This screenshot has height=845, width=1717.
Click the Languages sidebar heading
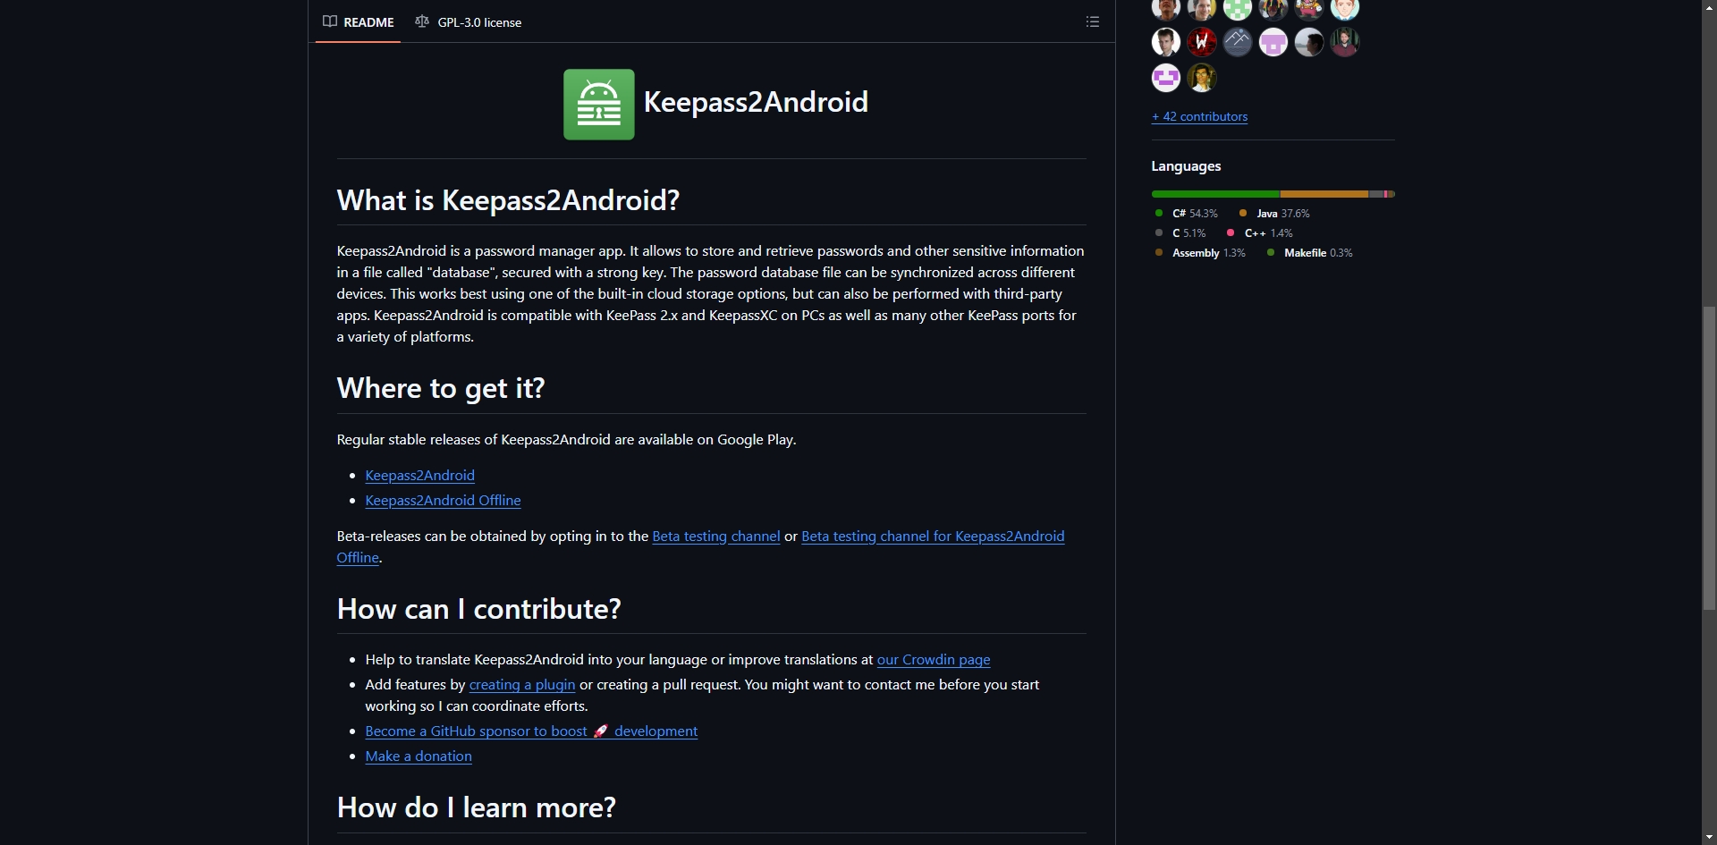coord(1186,166)
